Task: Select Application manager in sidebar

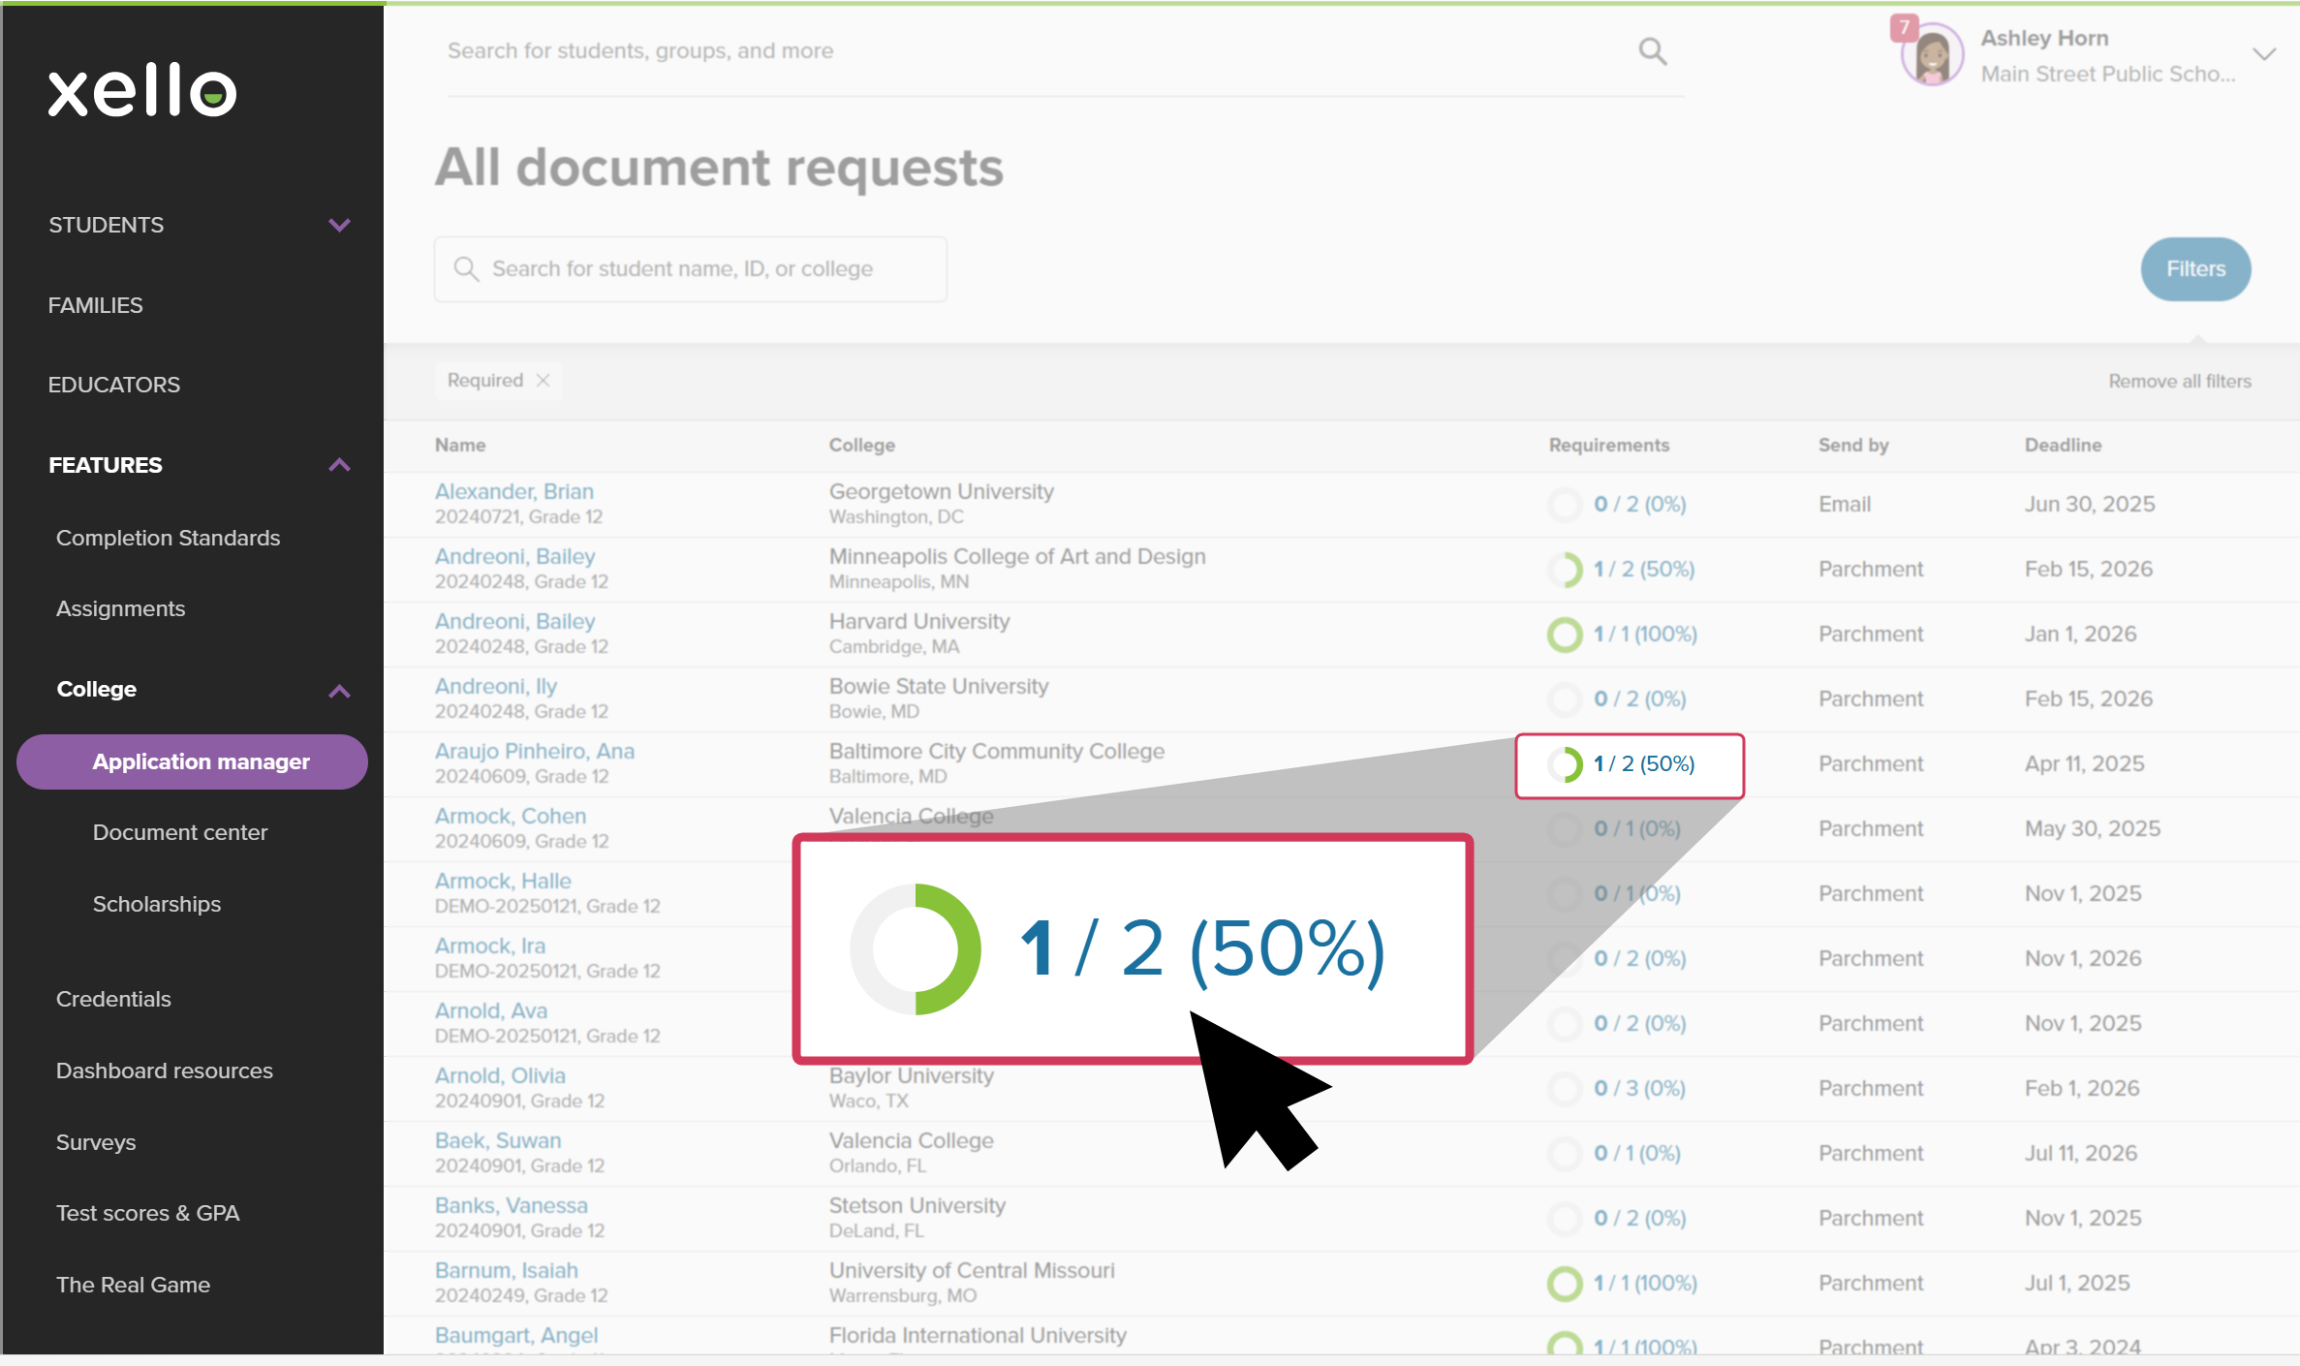Action: pos(192,761)
